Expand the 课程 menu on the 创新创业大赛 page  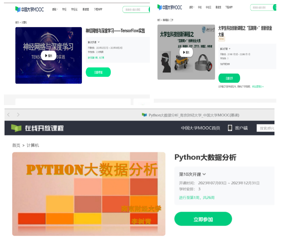[192, 8]
